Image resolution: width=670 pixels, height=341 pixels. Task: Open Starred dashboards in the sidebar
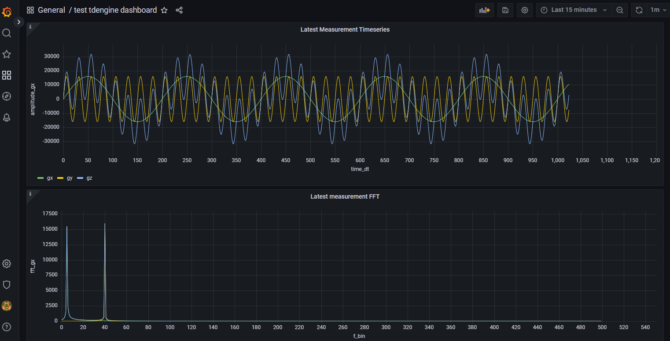(7, 54)
